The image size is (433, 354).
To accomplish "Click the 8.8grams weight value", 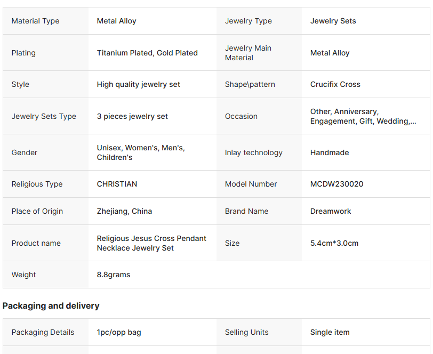I will click(x=114, y=275).
